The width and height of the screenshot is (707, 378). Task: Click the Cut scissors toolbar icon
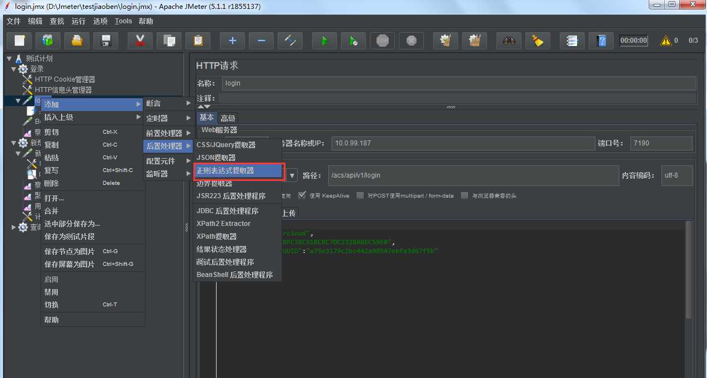pyautogui.click(x=140, y=41)
